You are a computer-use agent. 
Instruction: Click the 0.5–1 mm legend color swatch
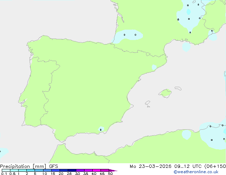pyautogui.click(x=14, y=170)
